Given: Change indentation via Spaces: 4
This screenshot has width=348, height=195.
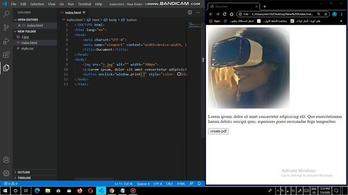Looking at the screenshot, I should (143, 184).
